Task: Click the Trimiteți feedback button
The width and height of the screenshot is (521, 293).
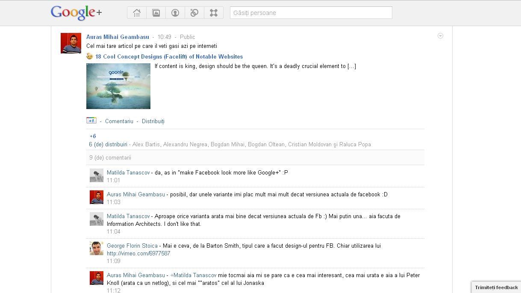Action: [496, 287]
